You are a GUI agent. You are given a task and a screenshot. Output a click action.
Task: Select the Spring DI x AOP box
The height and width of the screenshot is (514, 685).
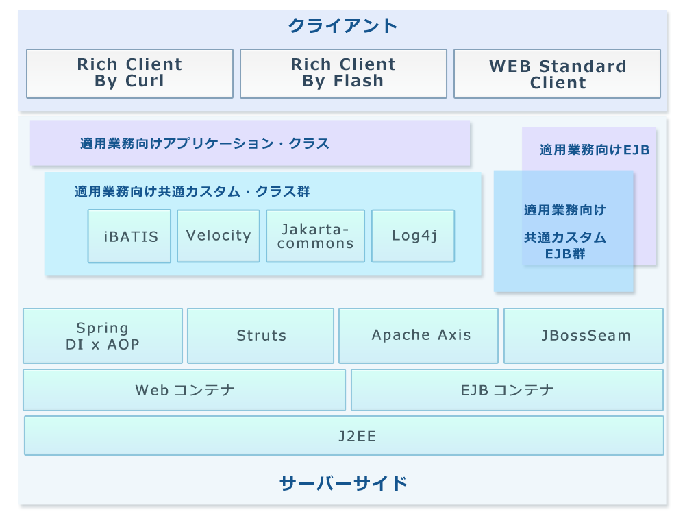[103, 336]
